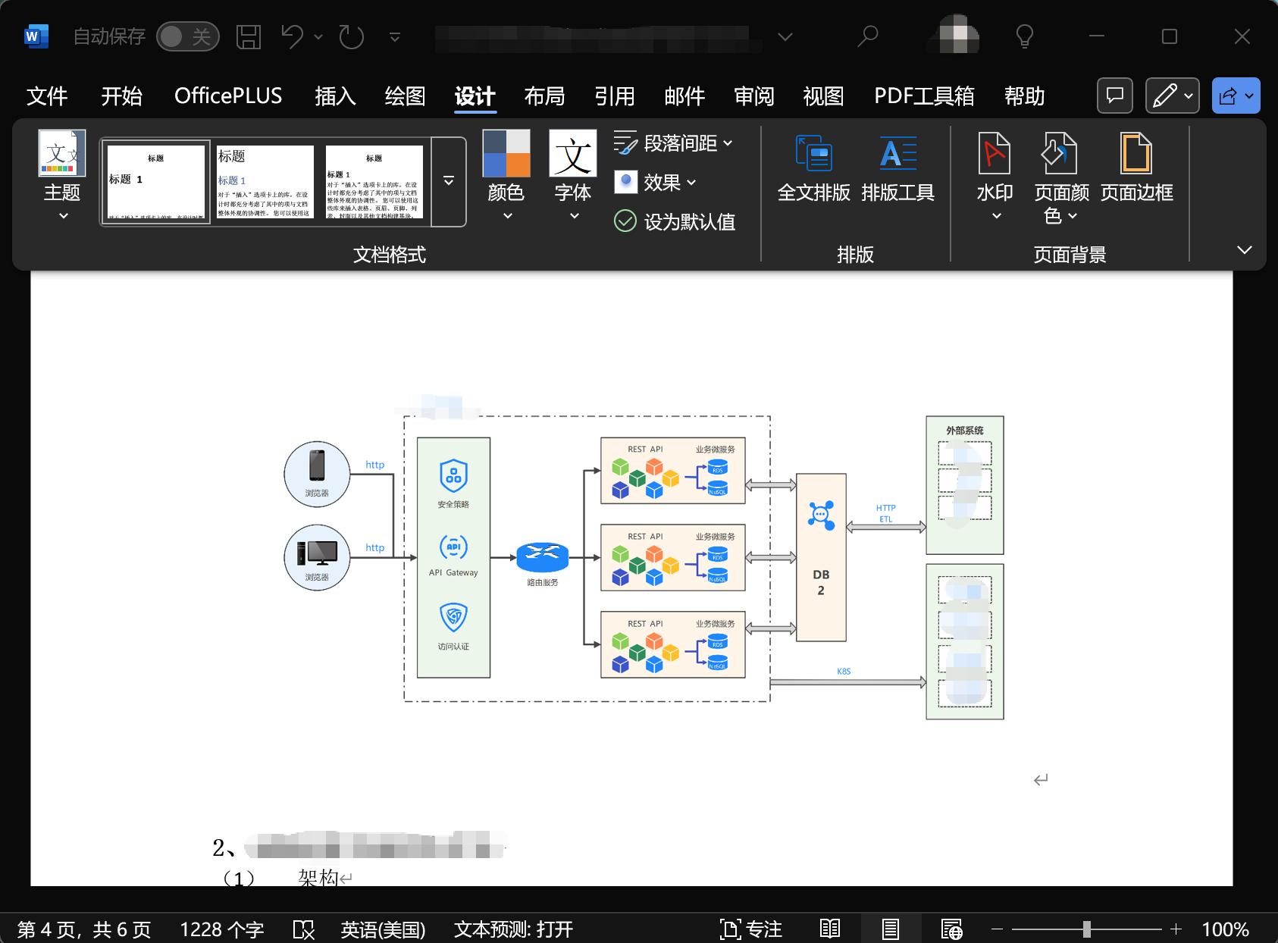Click 设为默认值 button
The width and height of the screenshot is (1278, 943).
point(674,221)
